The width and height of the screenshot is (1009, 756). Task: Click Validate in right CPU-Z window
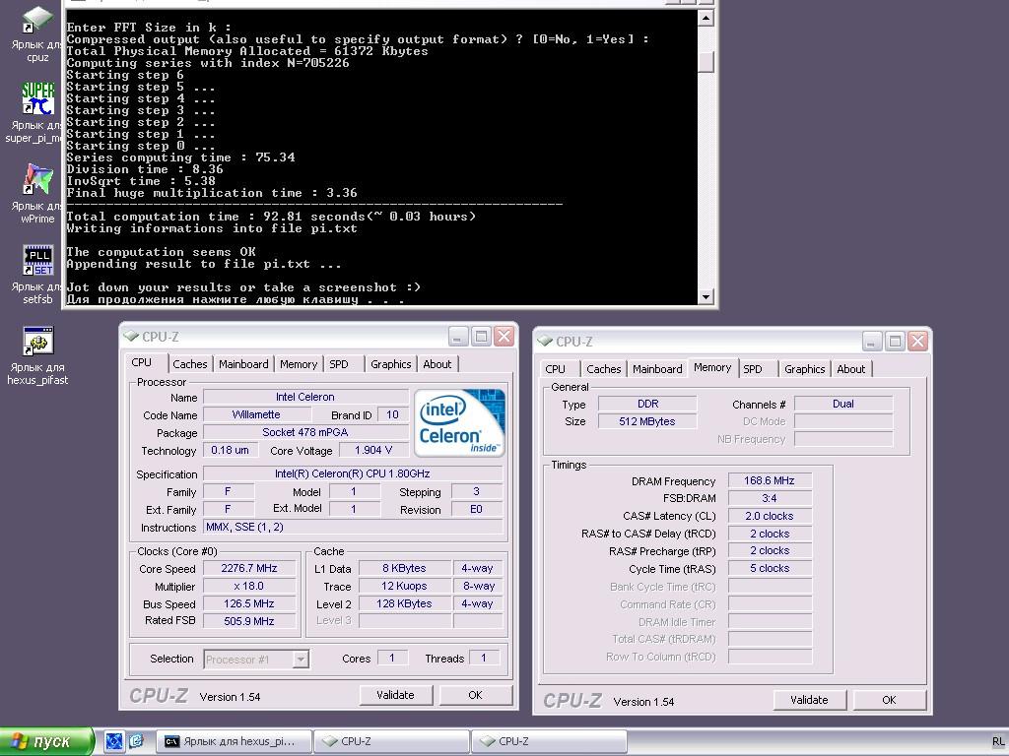click(x=810, y=700)
